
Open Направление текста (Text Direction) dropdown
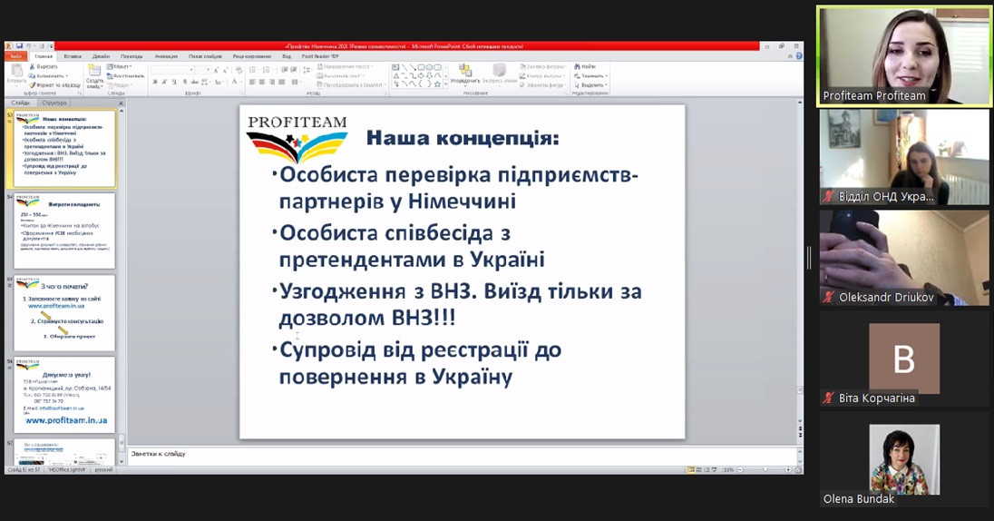345,66
